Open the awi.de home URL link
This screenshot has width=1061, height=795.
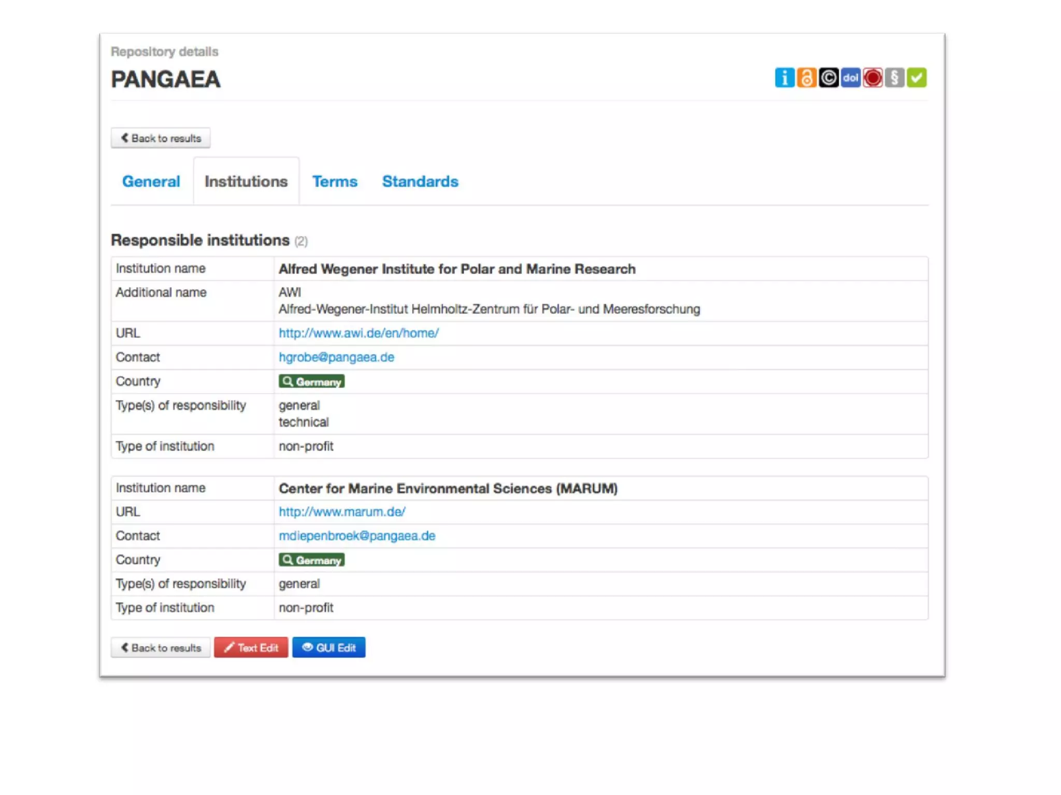pos(359,333)
